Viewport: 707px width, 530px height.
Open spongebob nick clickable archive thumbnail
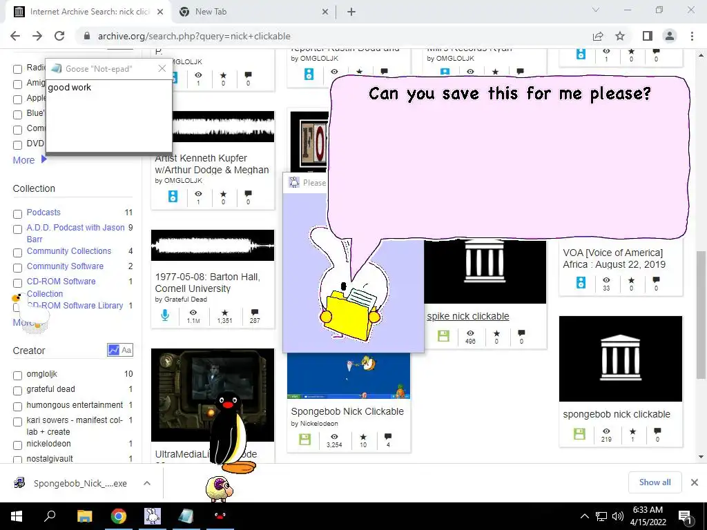coord(621,359)
